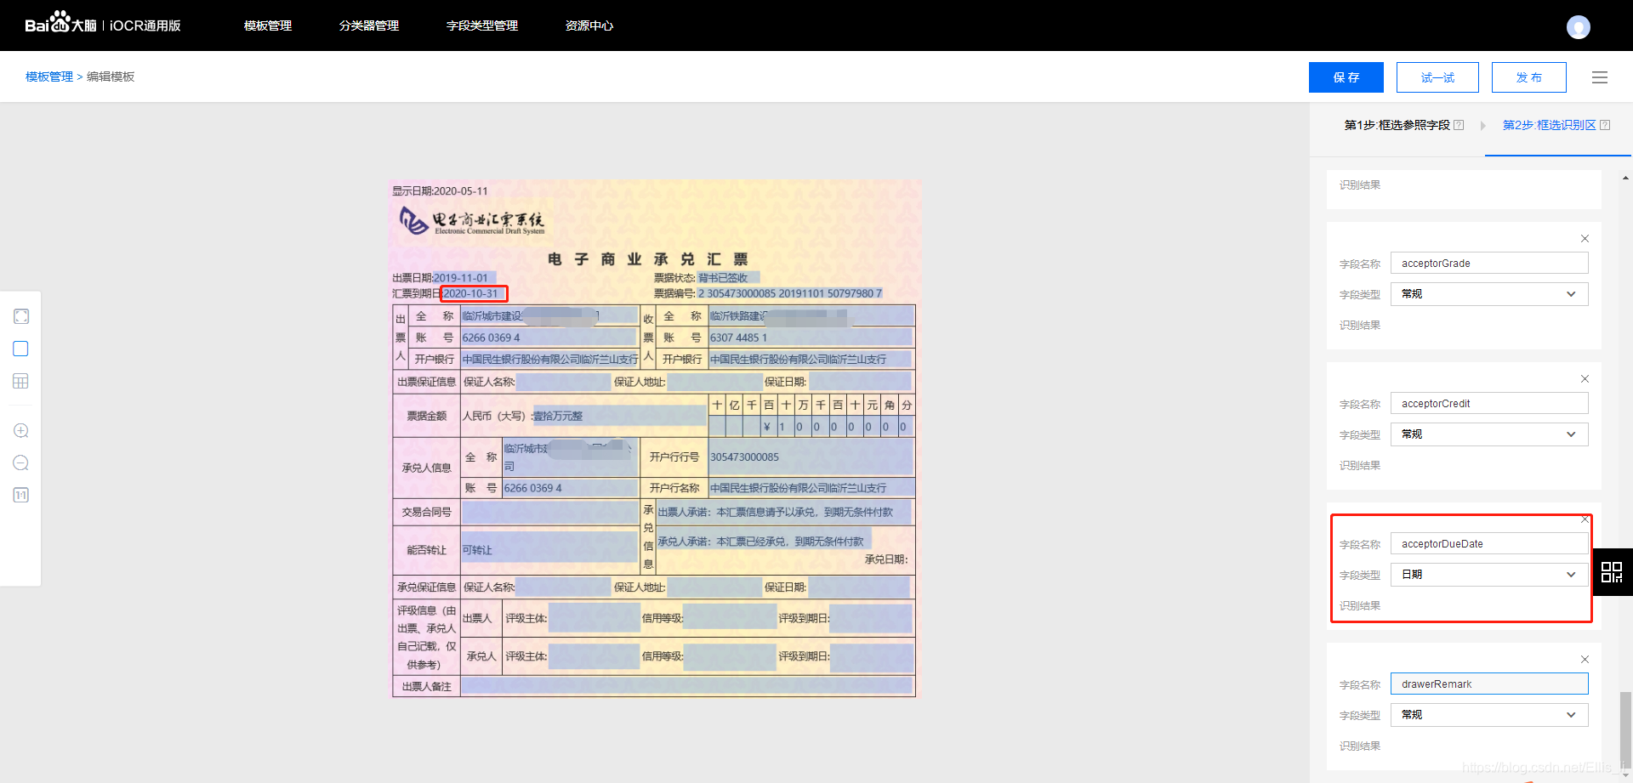Select the payee account 6307 4485 1 region
This screenshot has width=1633, height=783.
(811, 338)
